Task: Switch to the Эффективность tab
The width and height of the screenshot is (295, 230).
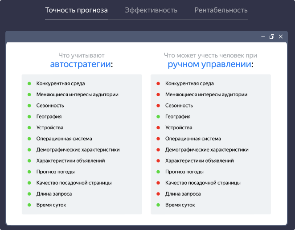Action: (x=151, y=10)
